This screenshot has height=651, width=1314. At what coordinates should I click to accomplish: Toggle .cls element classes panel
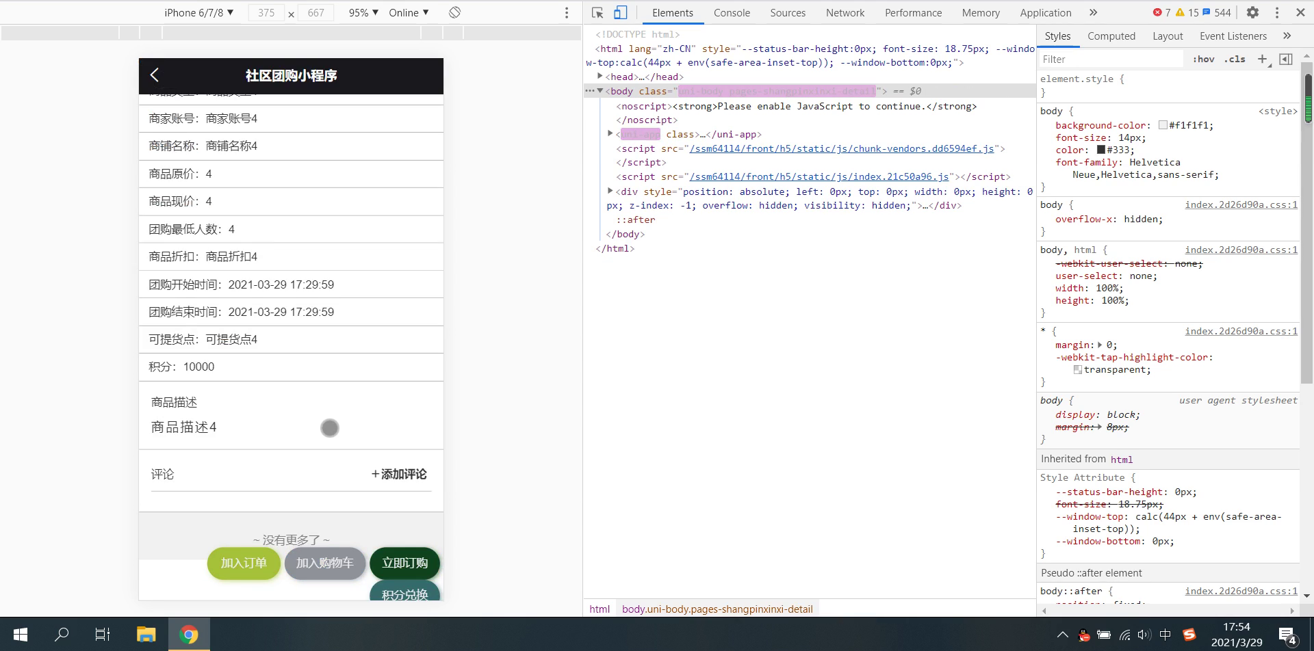point(1235,59)
